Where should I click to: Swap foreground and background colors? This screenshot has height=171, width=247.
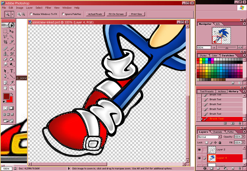tap(12, 94)
